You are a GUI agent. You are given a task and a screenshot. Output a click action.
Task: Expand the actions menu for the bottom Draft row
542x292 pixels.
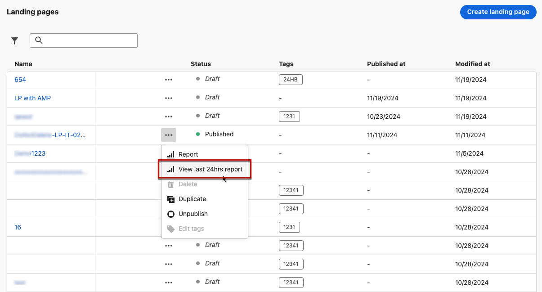(169, 283)
